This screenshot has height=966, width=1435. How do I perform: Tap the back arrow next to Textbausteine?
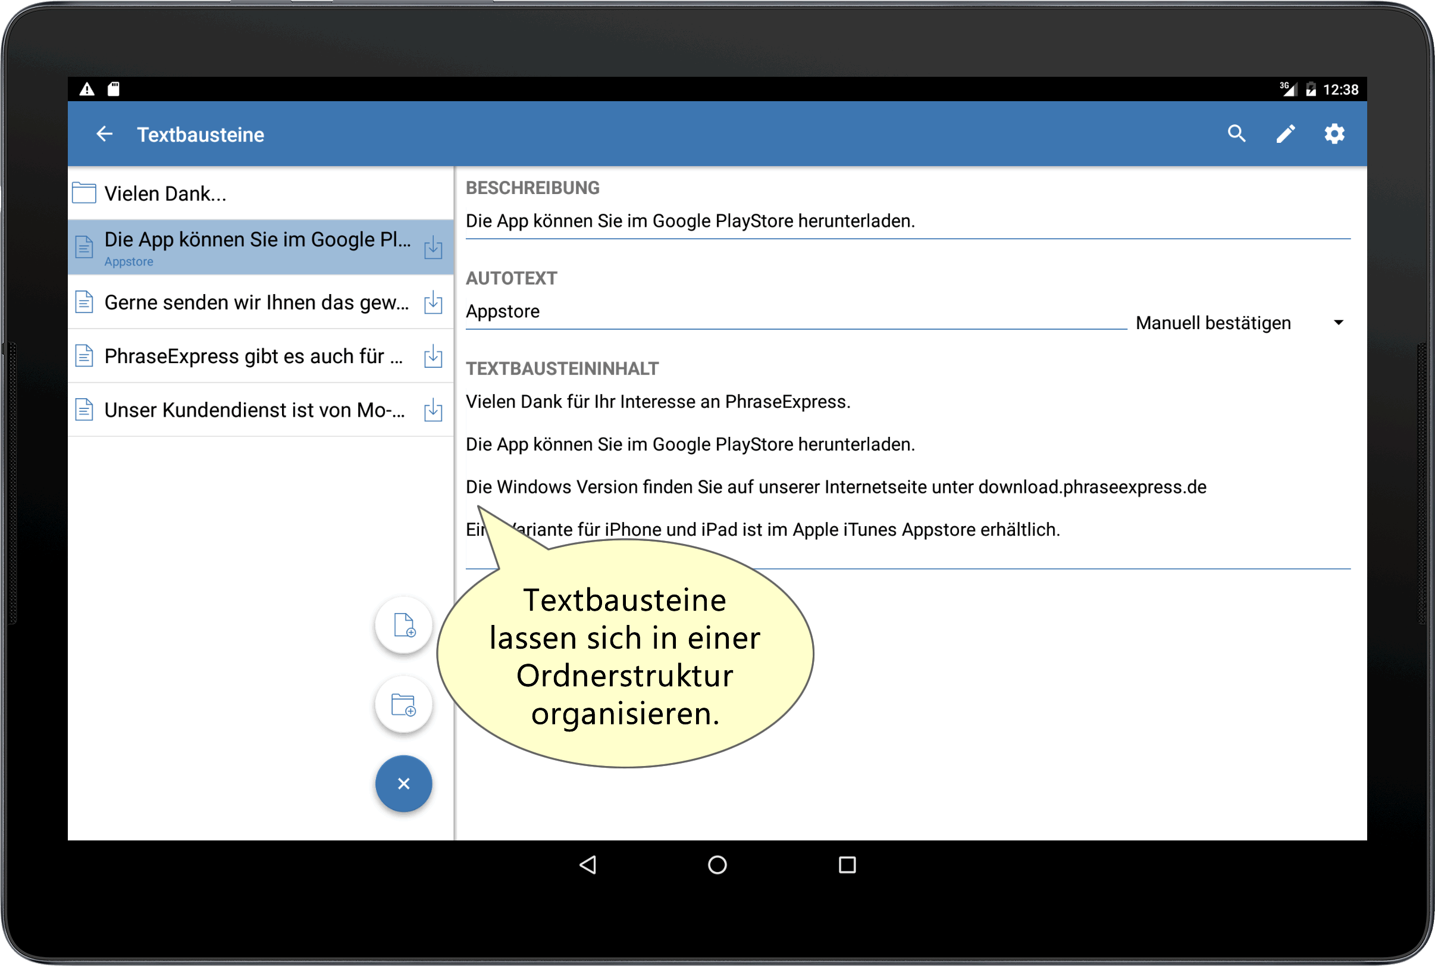(104, 134)
